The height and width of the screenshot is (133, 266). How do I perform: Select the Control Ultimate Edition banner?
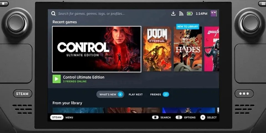pos(97,49)
